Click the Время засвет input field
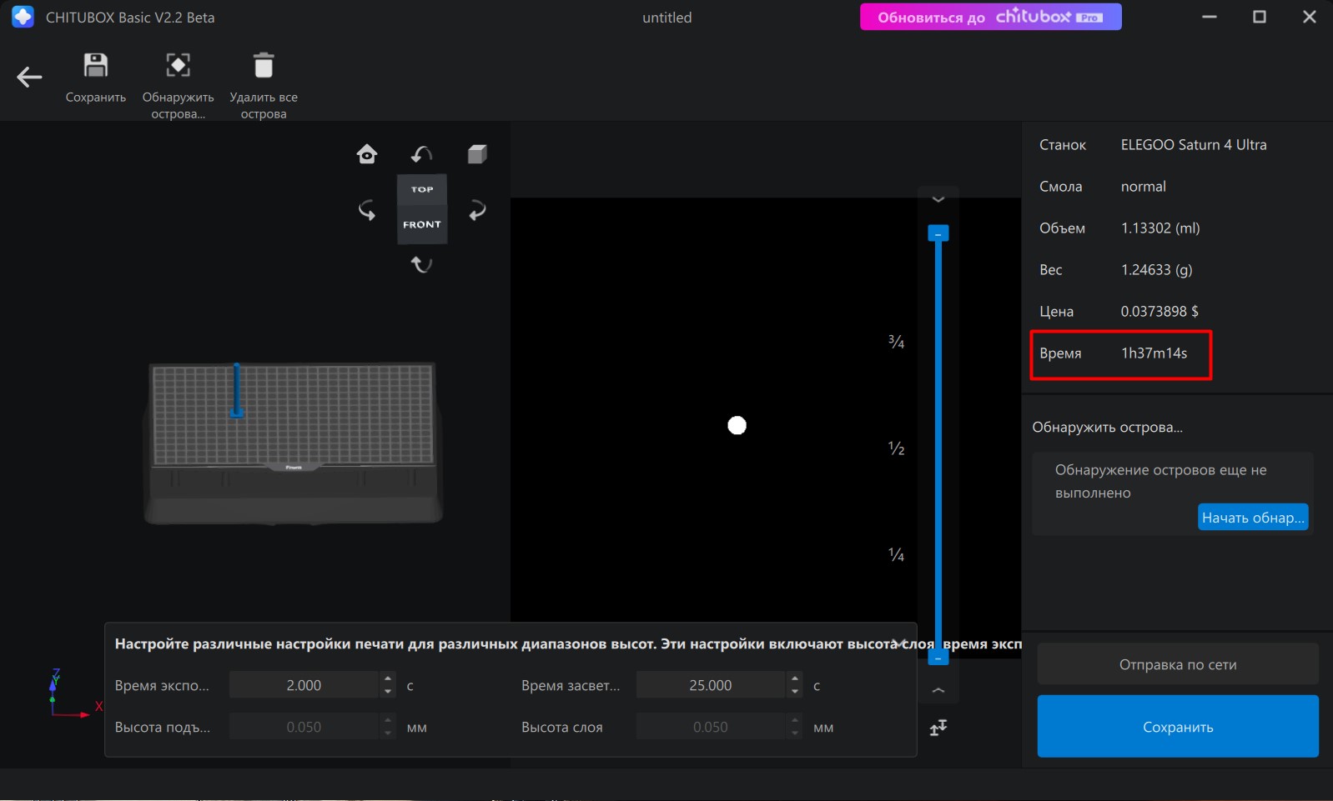1333x801 pixels. point(710,685)
